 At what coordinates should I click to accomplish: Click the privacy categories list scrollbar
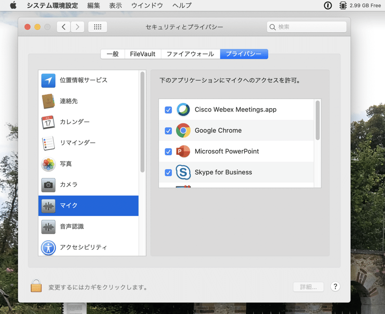click(x=142, y=122)
